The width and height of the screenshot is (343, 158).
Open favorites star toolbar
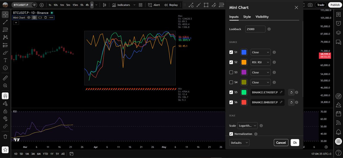(x=5, y=149)
